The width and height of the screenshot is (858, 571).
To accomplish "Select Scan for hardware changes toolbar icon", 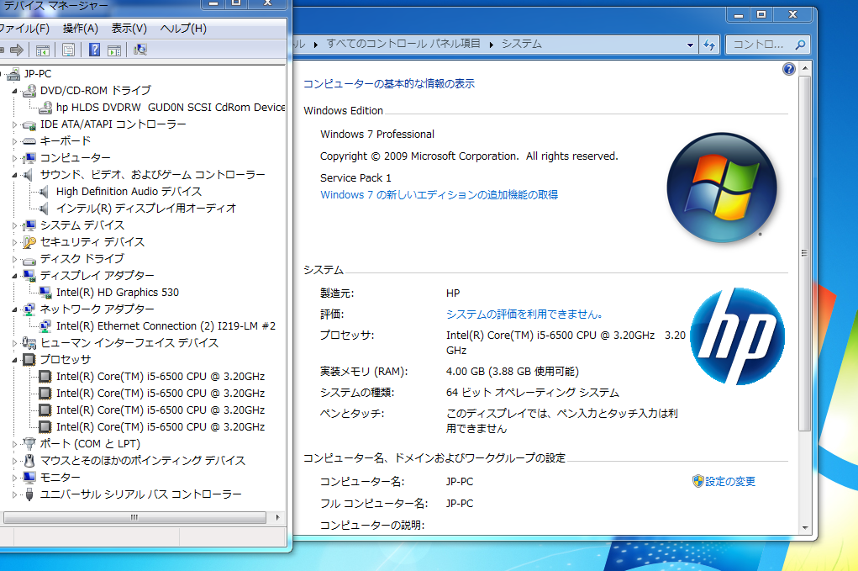I will [139, 50].
